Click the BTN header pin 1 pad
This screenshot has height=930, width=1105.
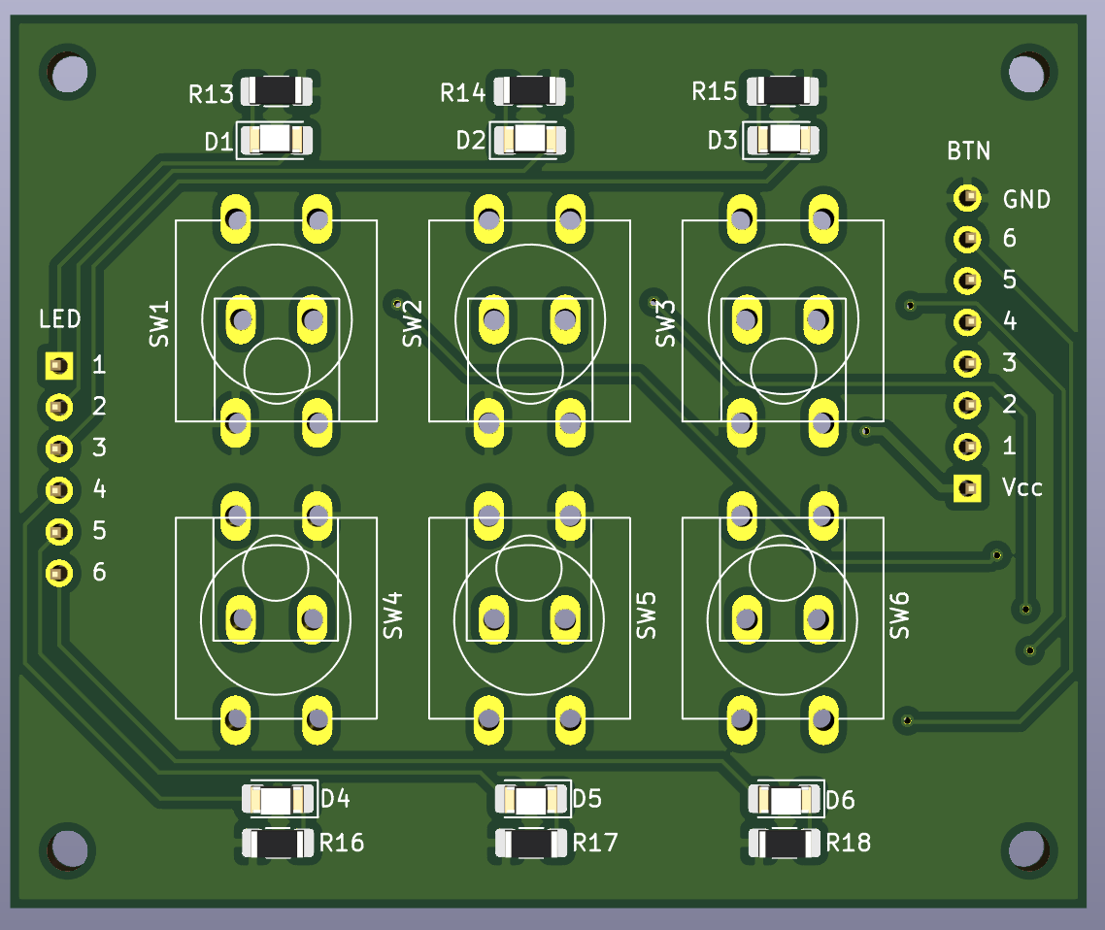click(967, 447)
